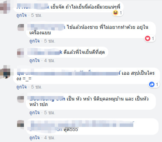Open the first commenter's profile picture
The width and height of the screenshot is (162, 142).
pos(5,7)
